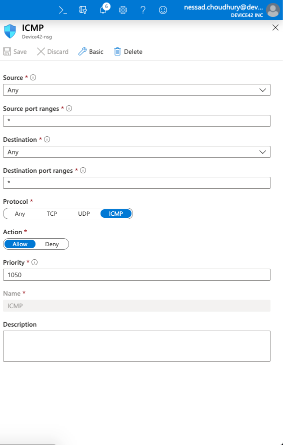The width and height of the screenshot is (283, 445).
Task: Expand the Source dropdown
Action: 136,90
